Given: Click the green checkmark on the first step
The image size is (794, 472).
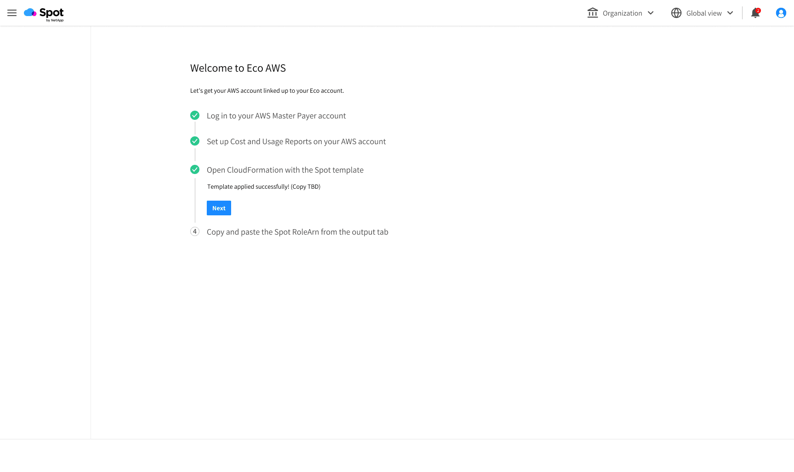Looking at the screenshot, I should (195, 115).
